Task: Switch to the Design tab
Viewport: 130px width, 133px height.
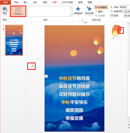Action: pos(35,2)
